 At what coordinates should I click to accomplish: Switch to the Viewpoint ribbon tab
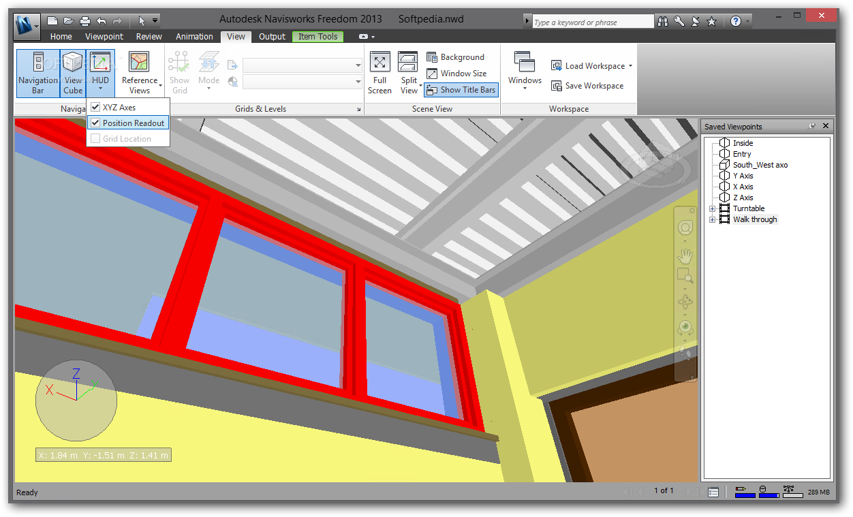coord(104,37)
